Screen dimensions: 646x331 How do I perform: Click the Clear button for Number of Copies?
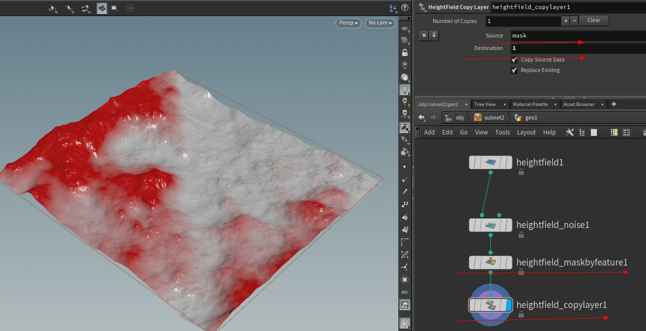pos(593,20)
